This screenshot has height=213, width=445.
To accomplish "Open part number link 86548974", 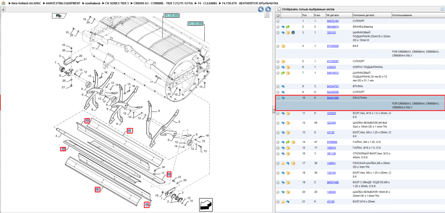I will (332, 27).
